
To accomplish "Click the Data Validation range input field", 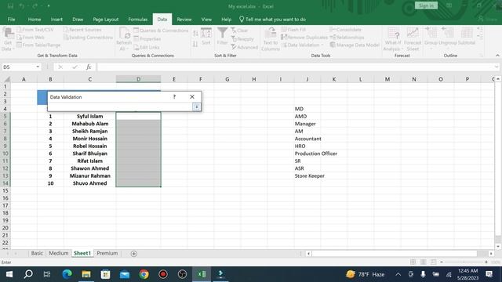I will click(x=121, y=107).
